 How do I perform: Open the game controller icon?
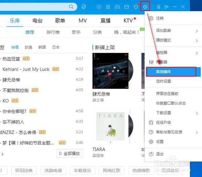[x=117, y=7]
